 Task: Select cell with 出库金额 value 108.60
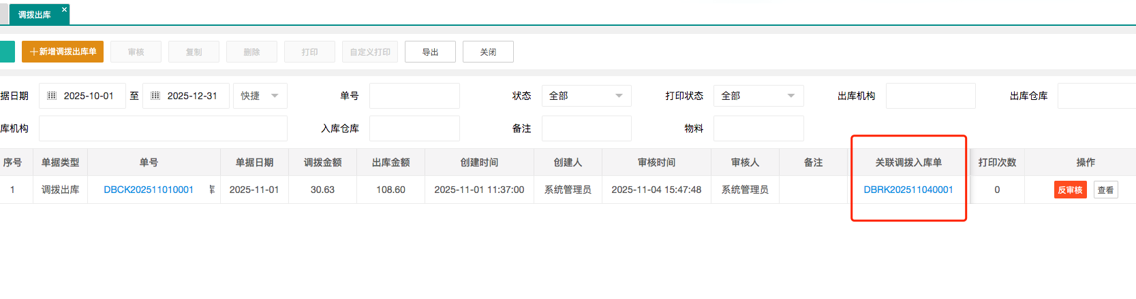click(390, 190)
